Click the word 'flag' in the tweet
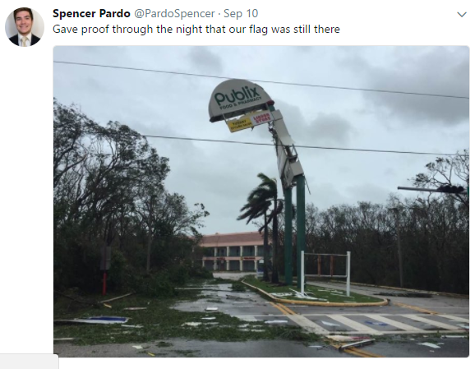 click(x=258, y=30)
